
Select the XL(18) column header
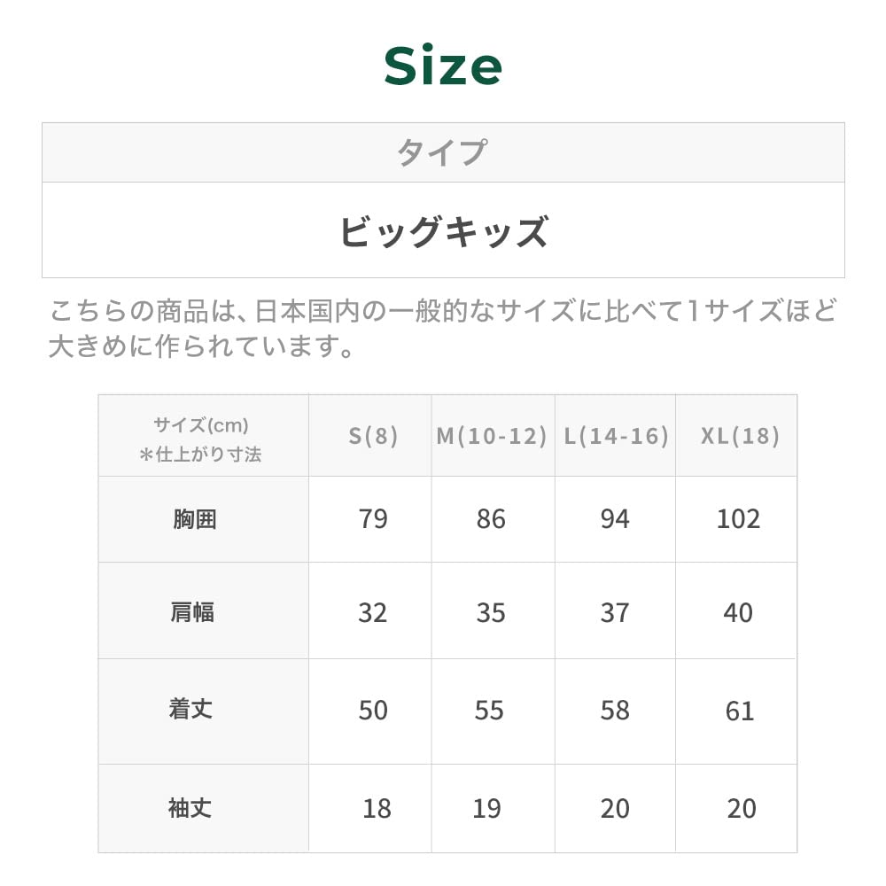pyautogui.click(x=740, y=436)
